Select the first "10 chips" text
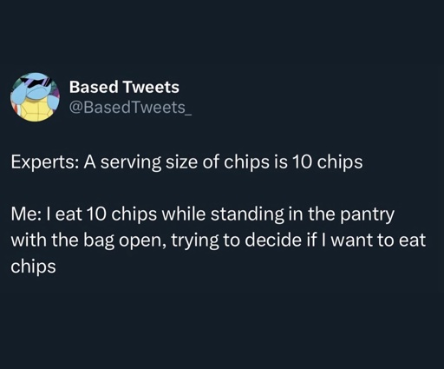The height and width of the screenshot is (369, 444). click(x=327, y=162)
